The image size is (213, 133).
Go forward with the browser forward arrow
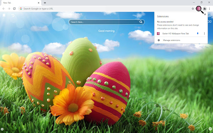[9, 9]
